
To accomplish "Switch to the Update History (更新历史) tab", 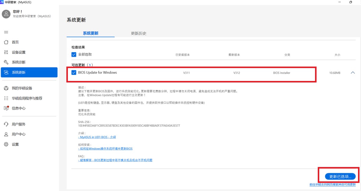I will (138, 33).
